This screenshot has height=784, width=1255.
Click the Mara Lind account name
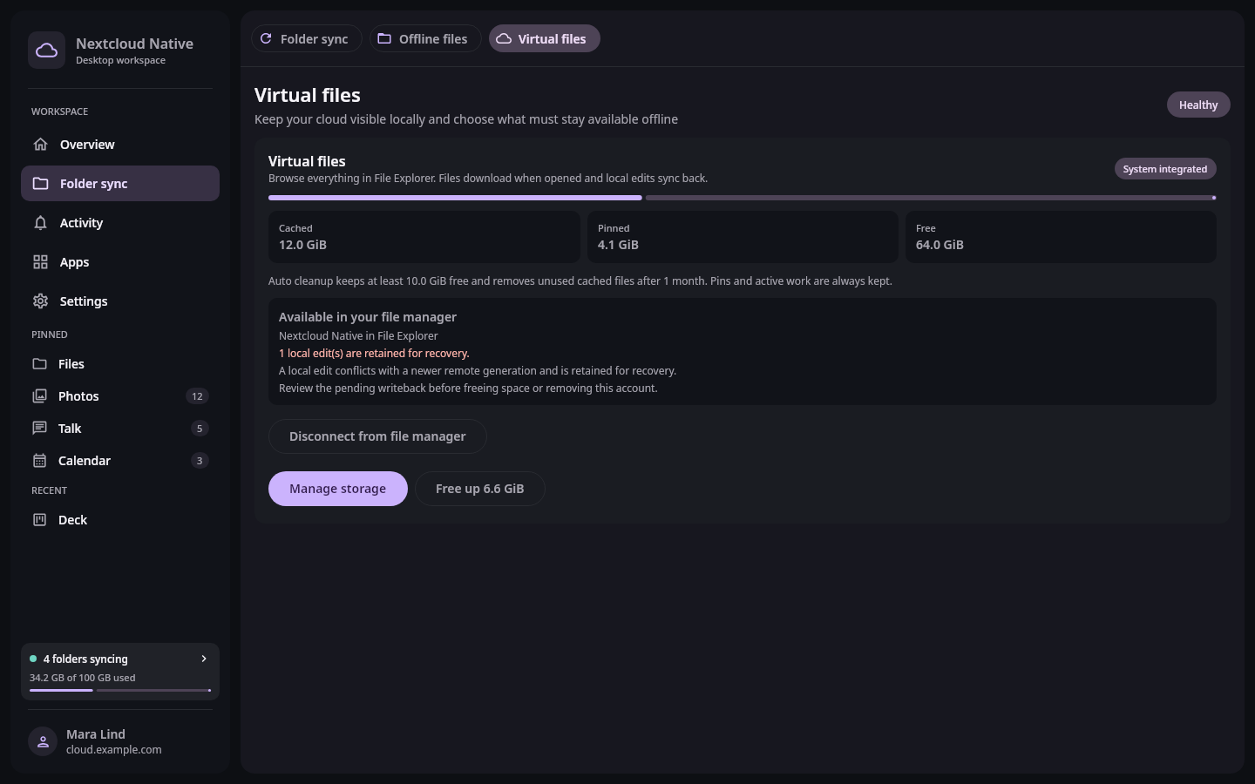96,734
